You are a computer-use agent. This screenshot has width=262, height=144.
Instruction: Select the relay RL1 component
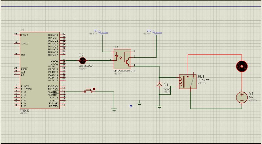point(188,82)
